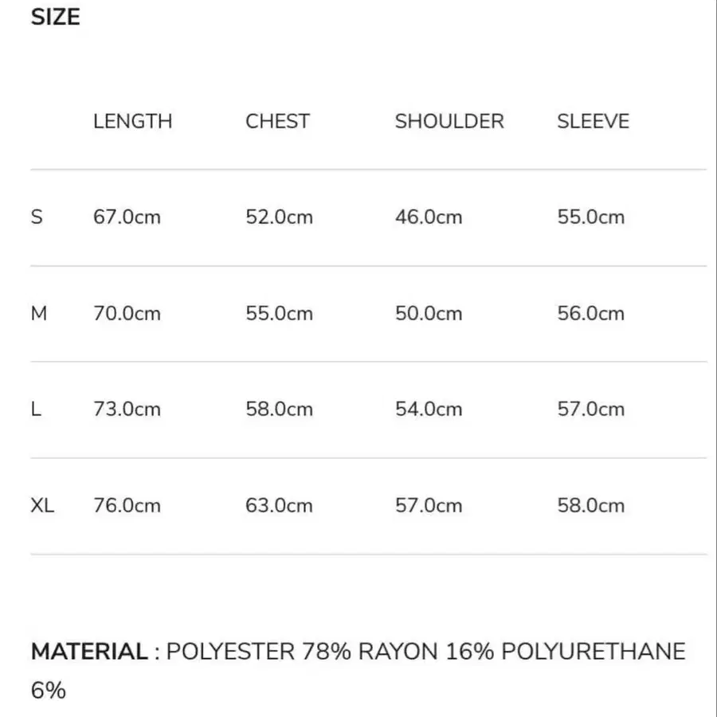Click the 52.0cm chest value

click(x=279, y=217)
